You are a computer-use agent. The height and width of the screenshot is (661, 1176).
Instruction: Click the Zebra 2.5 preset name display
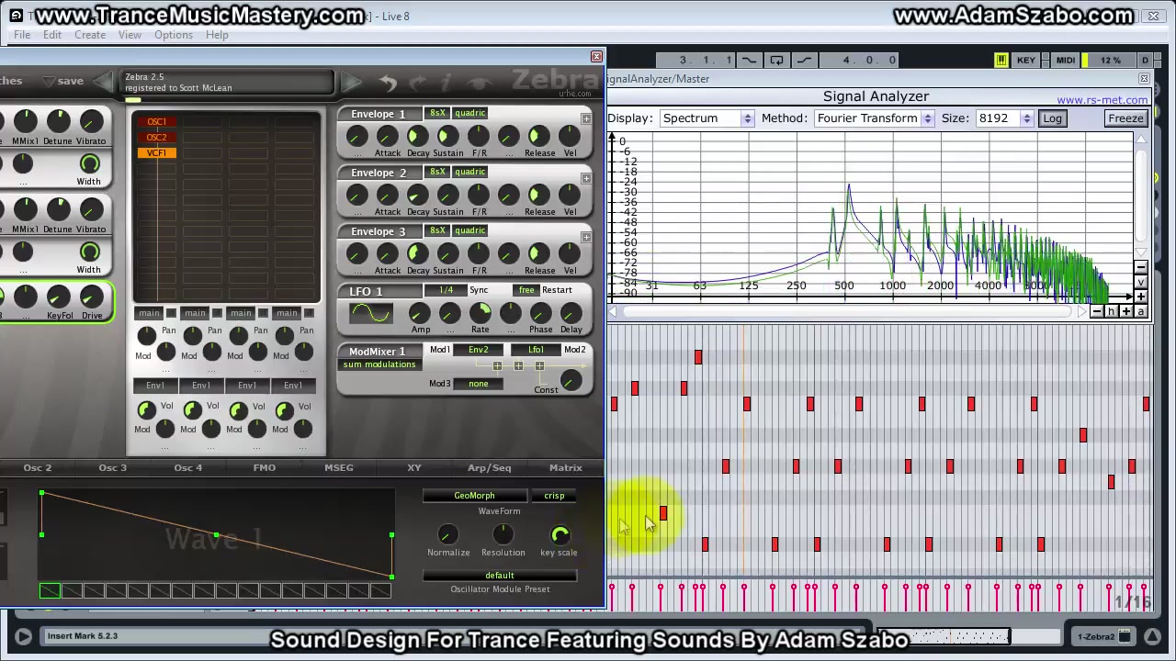click(x=228, y=83)
